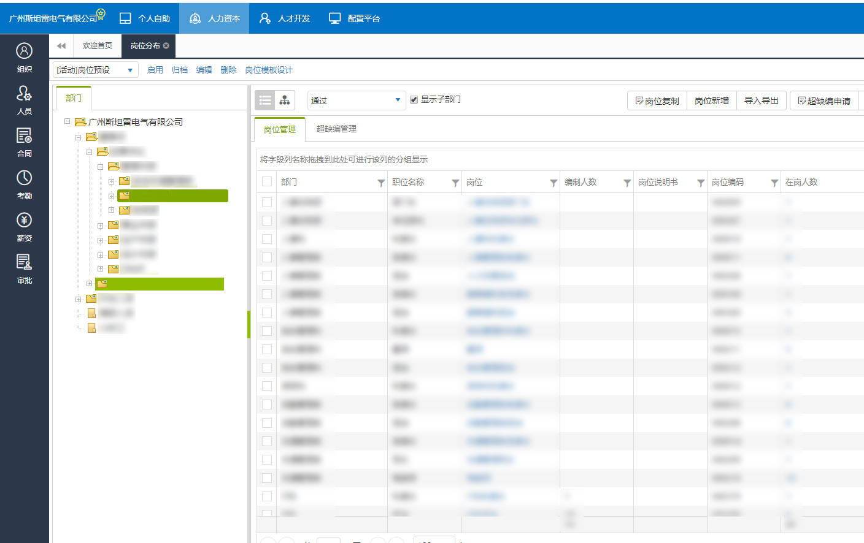Click the 启用 toolbar link
The image size is (864, 543).
point(155,70)
